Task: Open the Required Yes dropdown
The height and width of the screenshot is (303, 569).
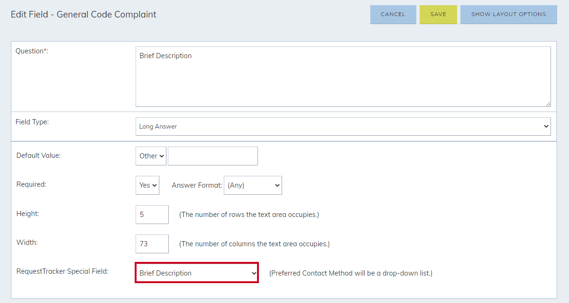Action: pyautogui.click(x=147, y=185)
